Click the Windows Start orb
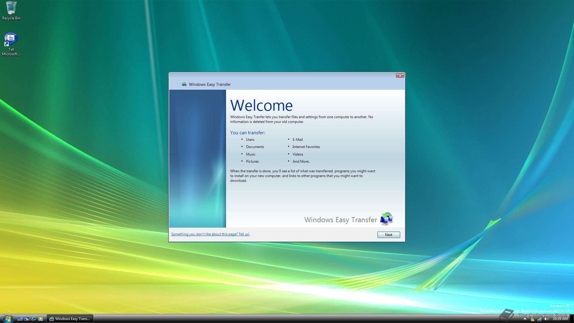574x323 pixels. pyautogui.click(x=7, y=319)
